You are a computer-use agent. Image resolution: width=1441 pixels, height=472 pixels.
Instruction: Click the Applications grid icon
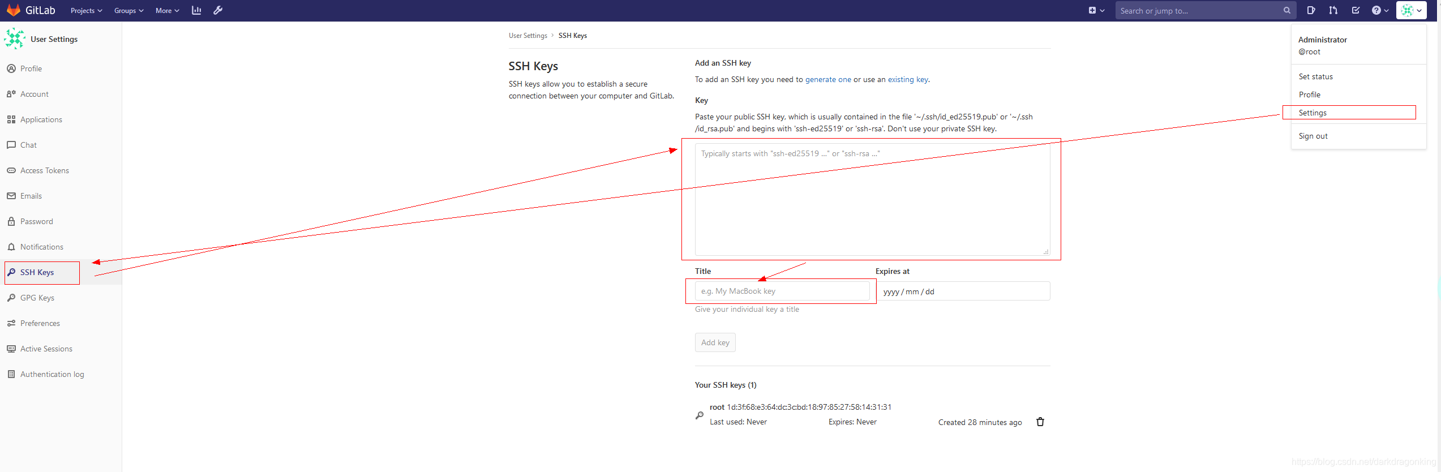pos(11,119)
